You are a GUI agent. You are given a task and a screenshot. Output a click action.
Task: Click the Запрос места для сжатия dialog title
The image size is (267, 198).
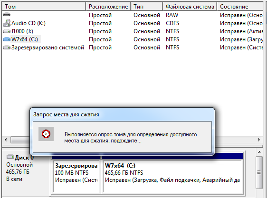tap(66, 114)
